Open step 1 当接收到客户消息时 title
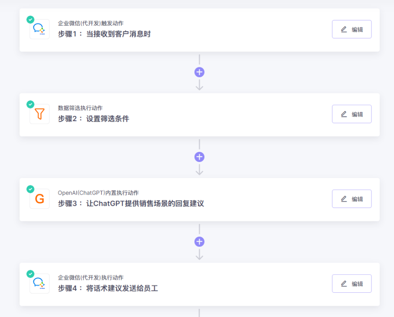This screenshot has width=394, height=317. pyautogui.click(x=104, y=34)
